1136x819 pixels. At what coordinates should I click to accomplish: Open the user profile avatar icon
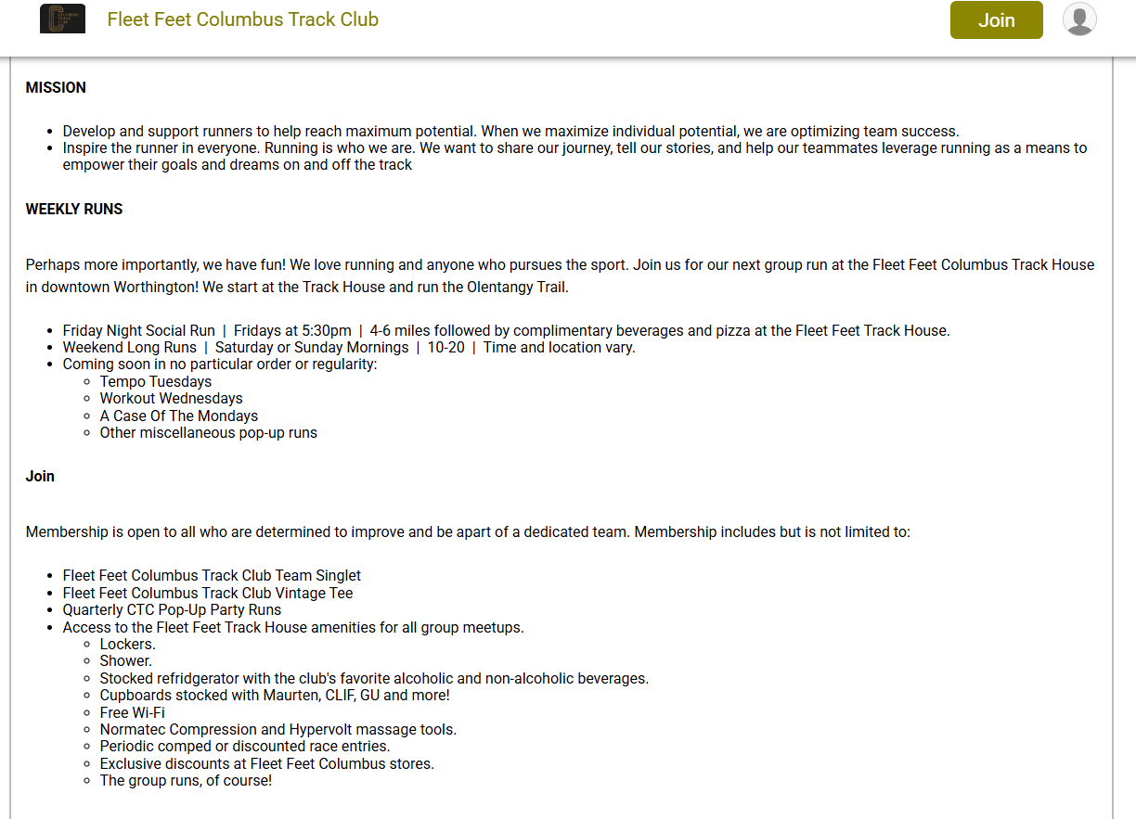[1079, 19]
